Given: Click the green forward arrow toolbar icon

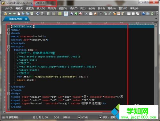Looking at the screenshot, I should point(14,14).
